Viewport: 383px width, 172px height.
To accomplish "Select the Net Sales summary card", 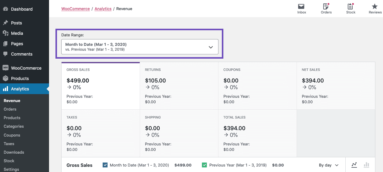I will point(336,86).
